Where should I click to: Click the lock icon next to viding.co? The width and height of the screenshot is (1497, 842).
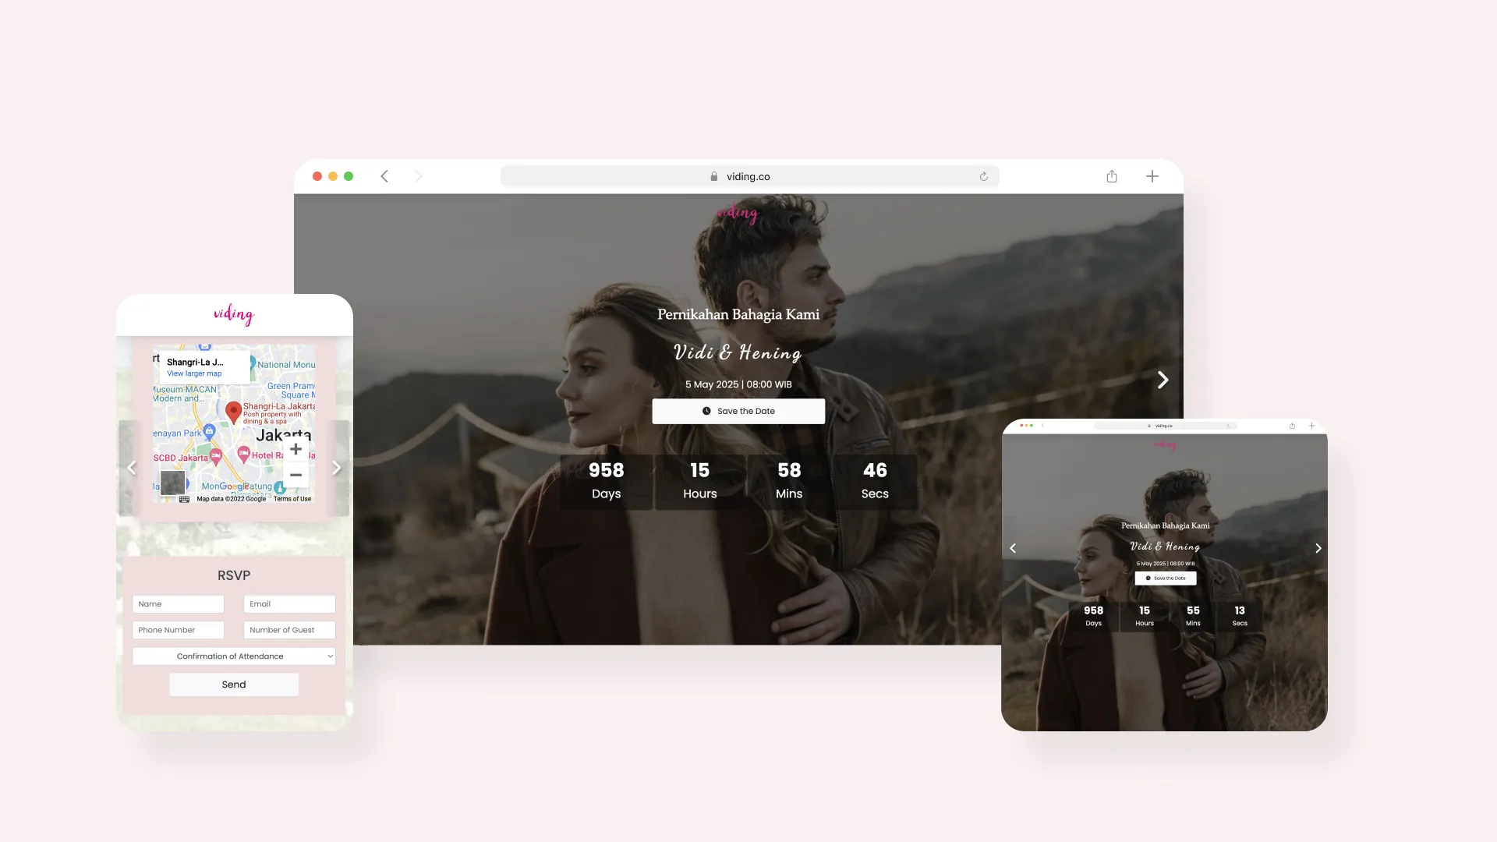click(714, 176)
